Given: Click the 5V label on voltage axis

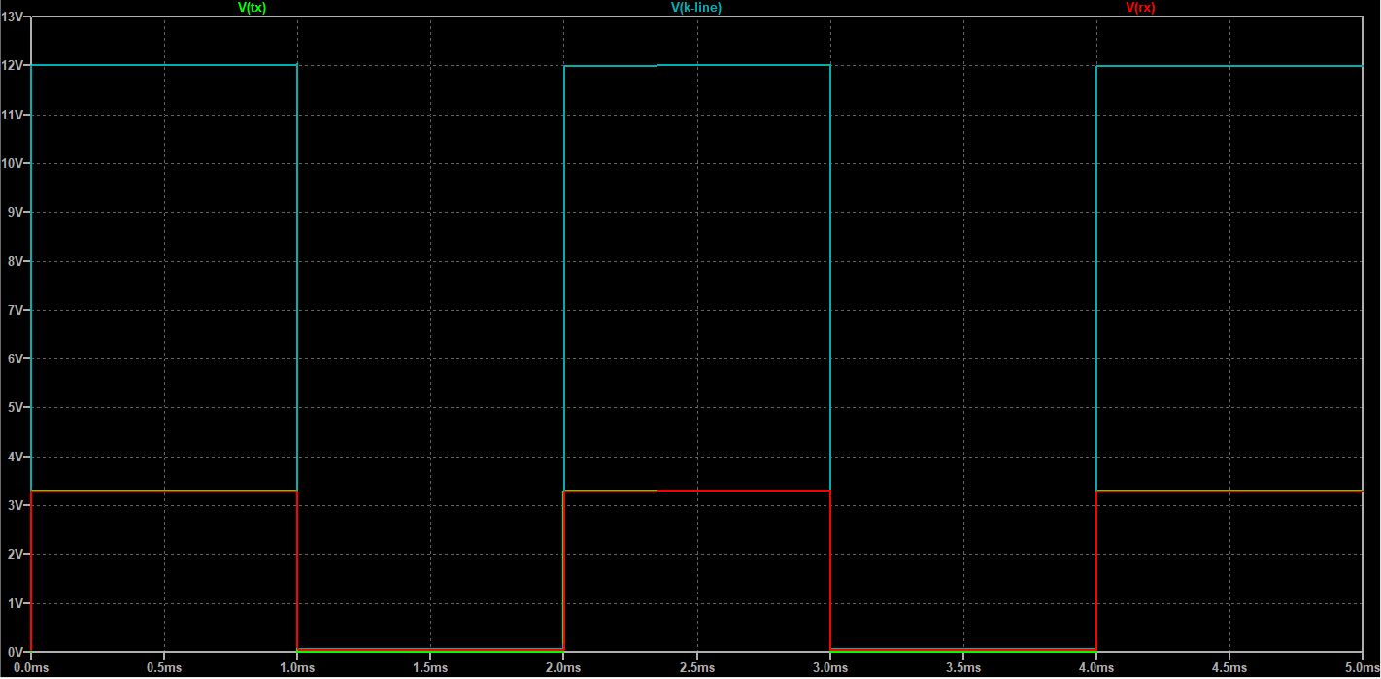Looking at the screenshot, I should pyautogui.click(x=17, y=408).
